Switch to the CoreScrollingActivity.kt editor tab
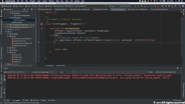This screenshot has width=185, height=104. (160, 9)
